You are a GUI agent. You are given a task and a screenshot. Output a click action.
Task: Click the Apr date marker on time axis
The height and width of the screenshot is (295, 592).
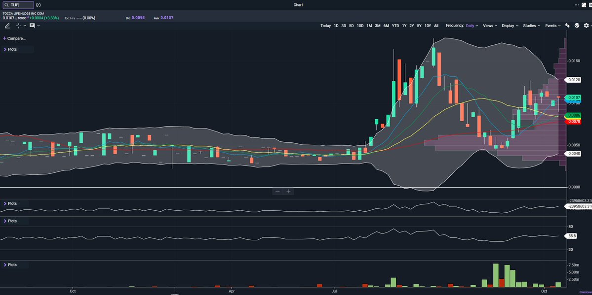[x=232, y=291]
